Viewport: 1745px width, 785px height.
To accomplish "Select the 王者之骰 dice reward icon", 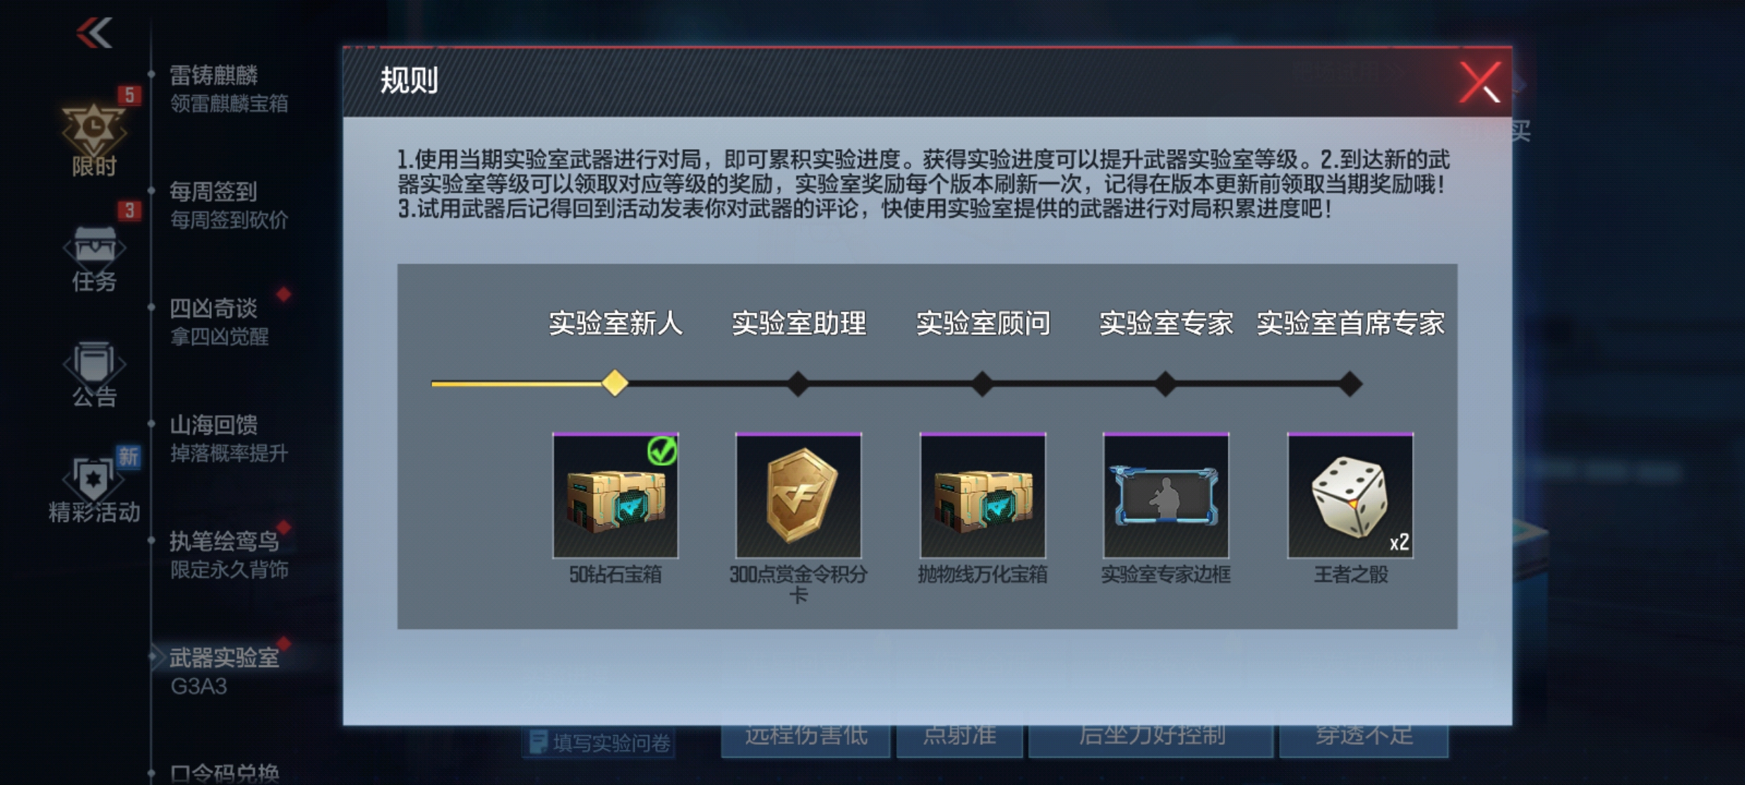I will click(1350, 496).
